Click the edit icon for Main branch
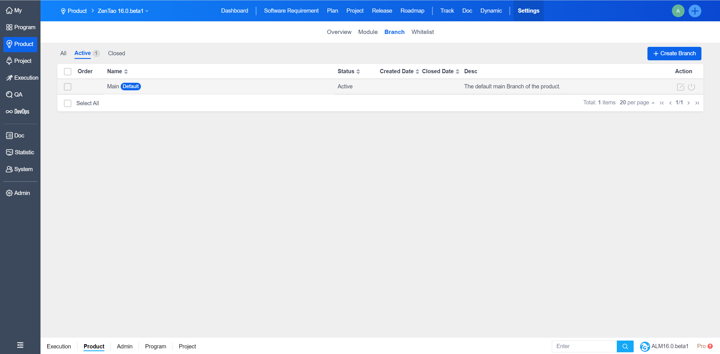This screenshot has width=720, height=354. (680, 87)
